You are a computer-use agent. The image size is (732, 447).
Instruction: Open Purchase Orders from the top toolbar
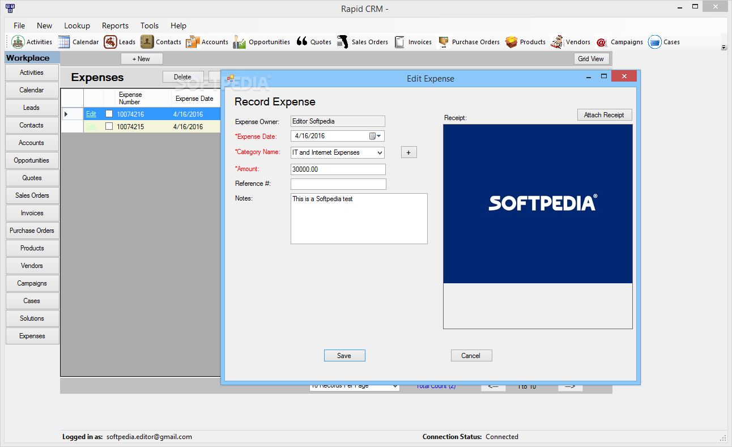pos(469,42)
